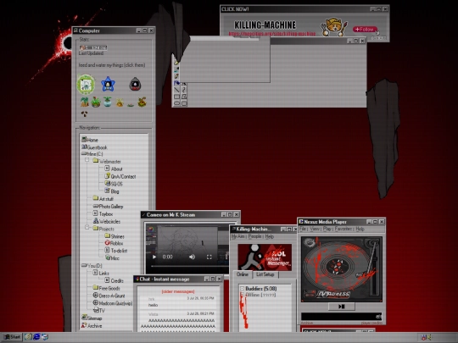Open Archive in navigation
This screenshot has height=343, width=458.
tap(92, 325)
